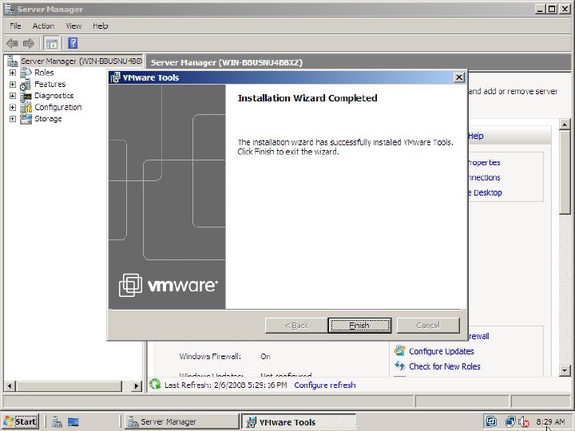Viewport: 575px width, 431px height.
Task: Click tree pane horizontal scrollbar thumb
Action: pos(69,386)
